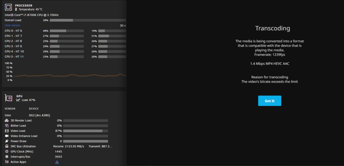Select the text '1.4 Mbps MP4 HEVC AAC'
The width and height of the screenshot is (344, 166).
tap(270, 64)
